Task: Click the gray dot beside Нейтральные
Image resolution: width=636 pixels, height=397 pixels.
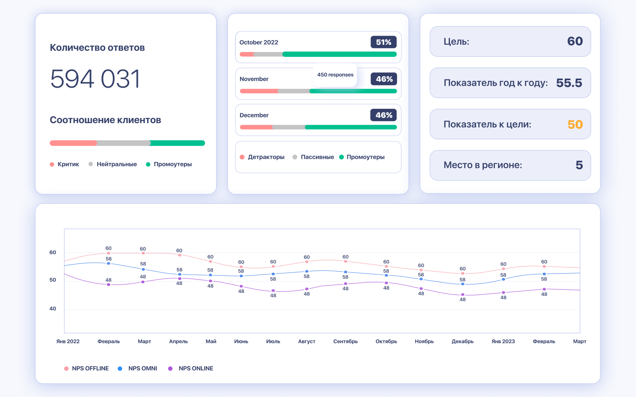Action: coord(91,164)
